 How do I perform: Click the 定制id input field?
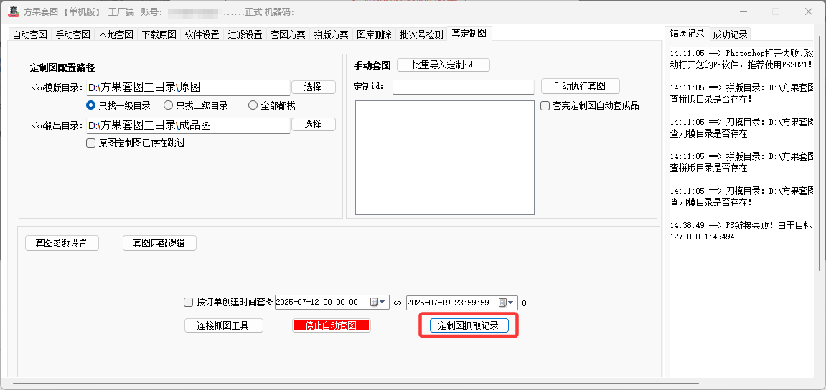(464, 87)
